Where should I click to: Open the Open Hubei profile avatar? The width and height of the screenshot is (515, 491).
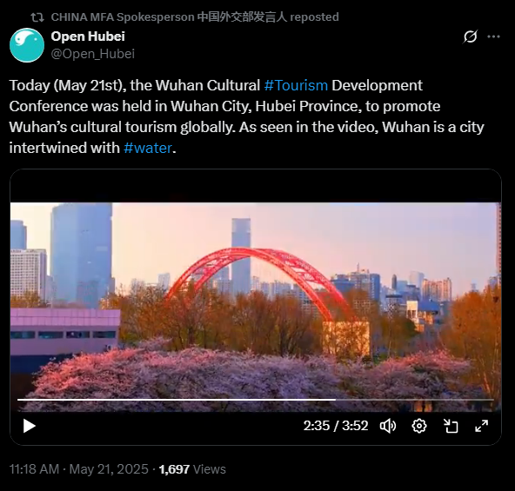pos(27,45)
